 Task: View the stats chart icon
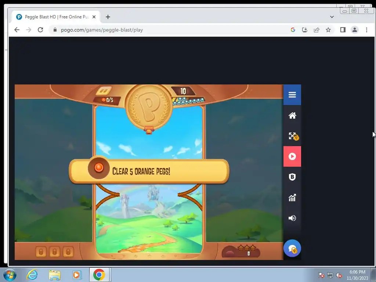[x=292, y=198]
